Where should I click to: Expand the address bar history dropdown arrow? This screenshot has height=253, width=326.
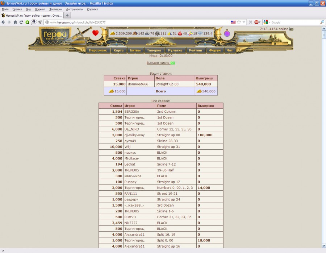[244, 22]
